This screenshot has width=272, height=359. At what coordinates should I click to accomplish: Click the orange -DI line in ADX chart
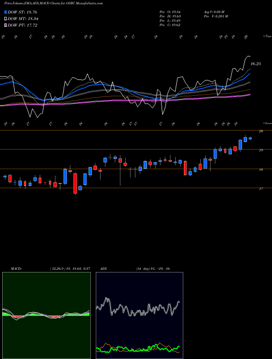[x=160, y=344]
